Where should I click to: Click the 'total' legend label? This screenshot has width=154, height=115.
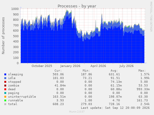tap(13, 104)
